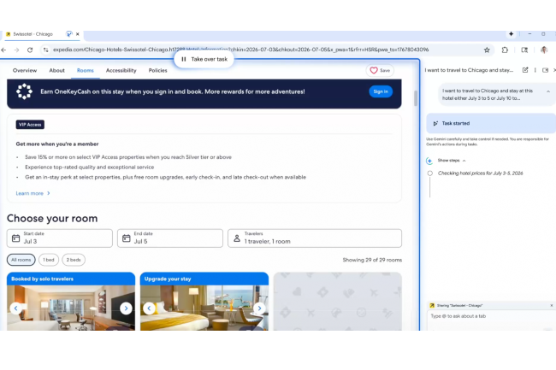Click the Save heart button
The height and width of the screenshot is (370, 556).
coord(380,71)
